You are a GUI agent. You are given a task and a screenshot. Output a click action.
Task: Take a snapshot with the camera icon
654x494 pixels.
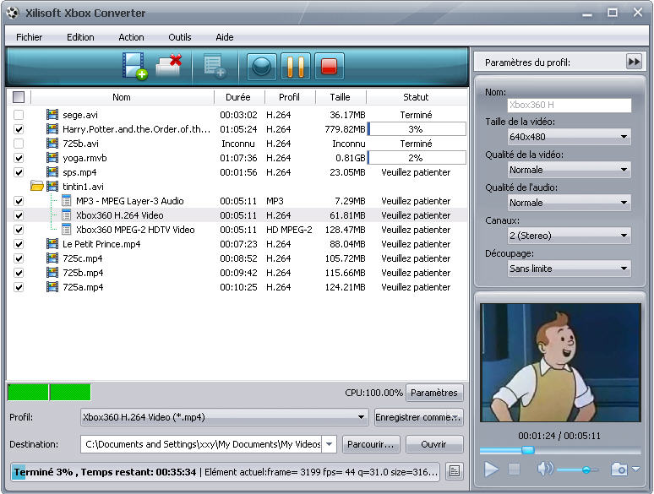[619, 470]
